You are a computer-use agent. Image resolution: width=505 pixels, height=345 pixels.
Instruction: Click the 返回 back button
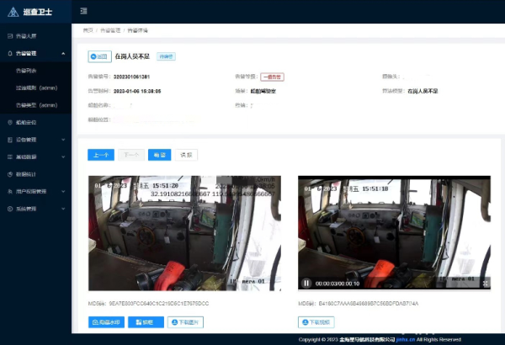point(99,56)
